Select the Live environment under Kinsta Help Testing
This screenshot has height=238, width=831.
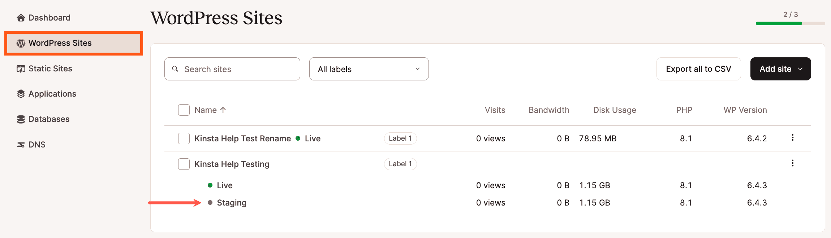(224, 185)
